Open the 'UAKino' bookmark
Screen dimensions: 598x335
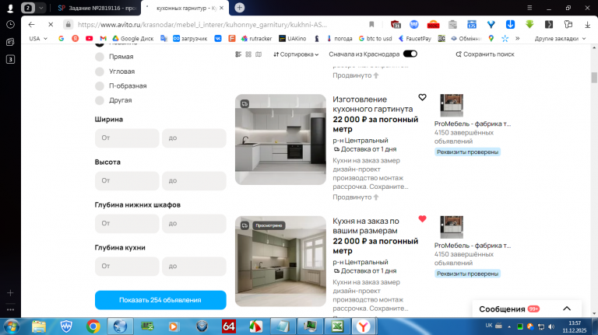point(293,38)
